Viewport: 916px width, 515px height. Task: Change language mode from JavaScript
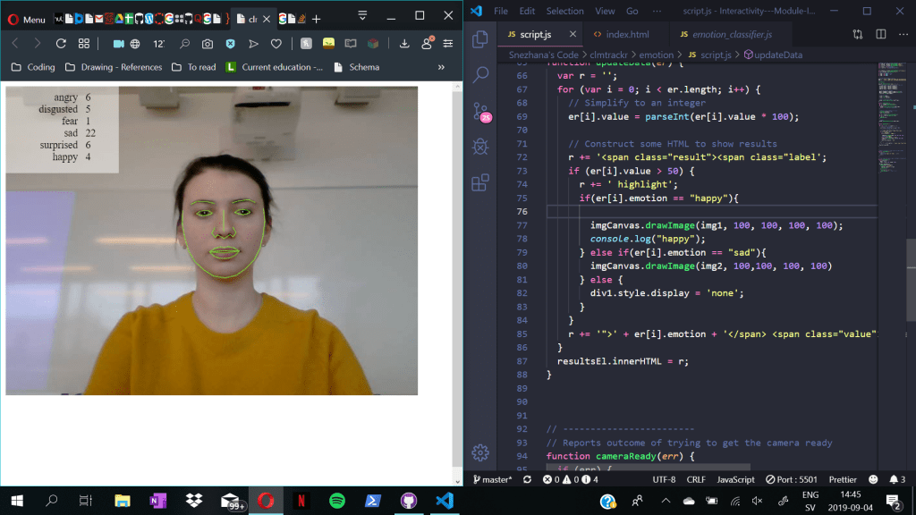pyautogui.click(x=735, y=480)
